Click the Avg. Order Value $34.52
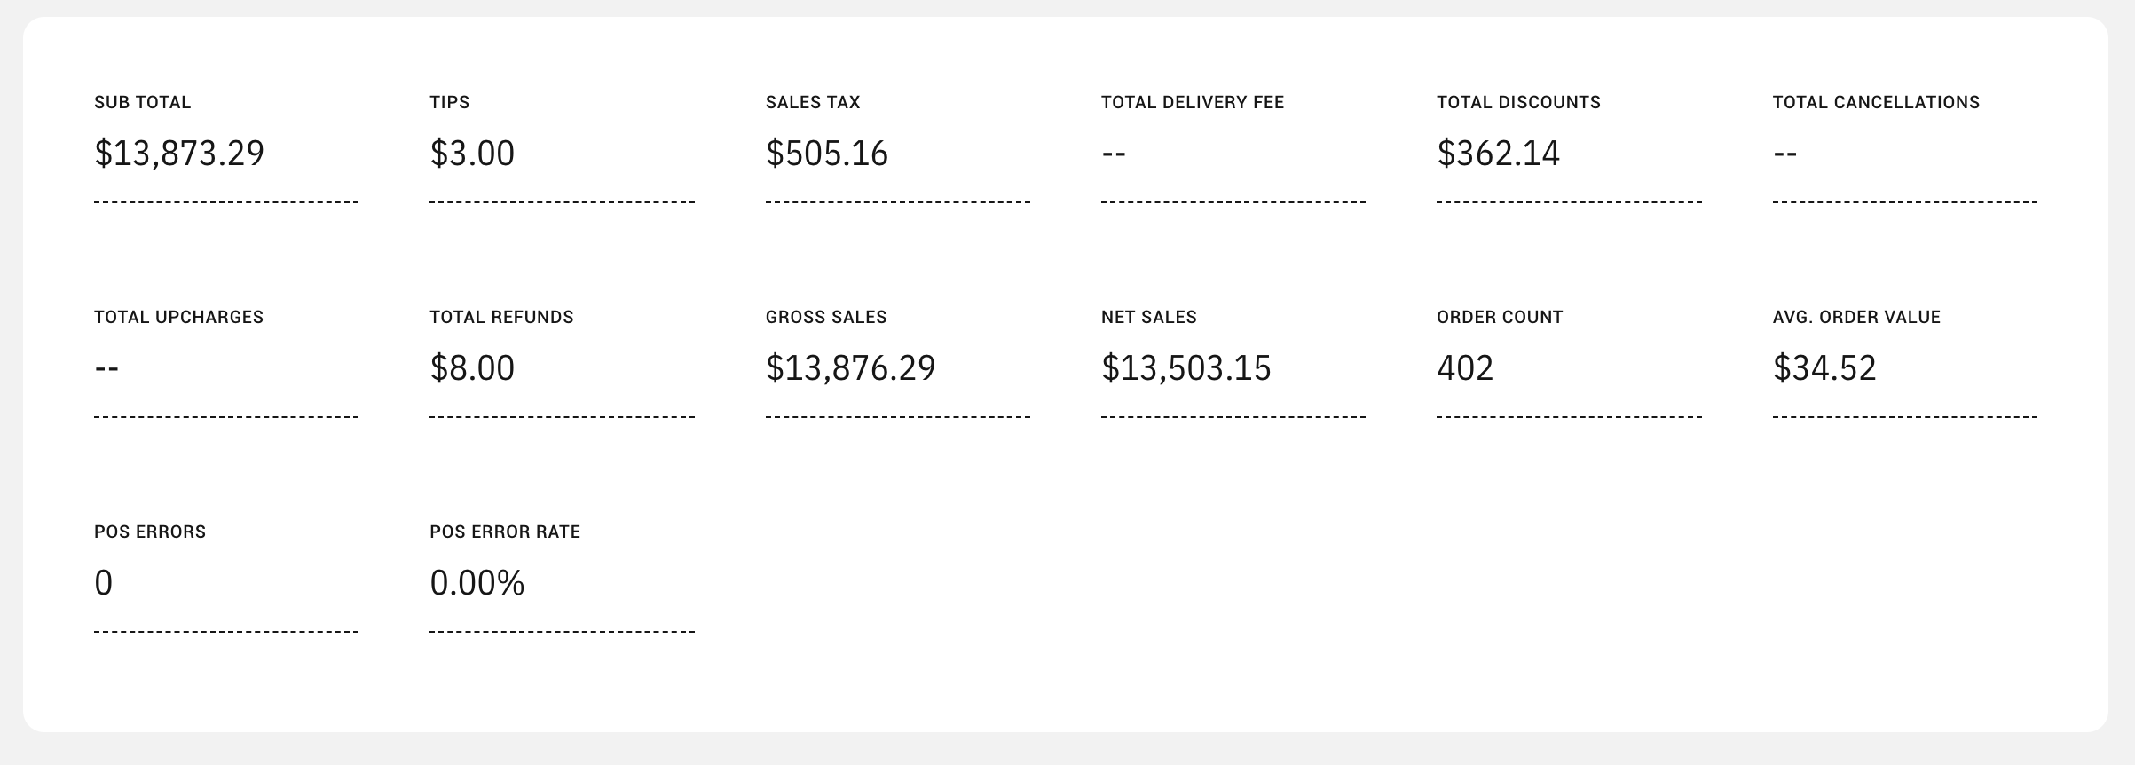2135x765 pixels. [x=1824, y=368]
